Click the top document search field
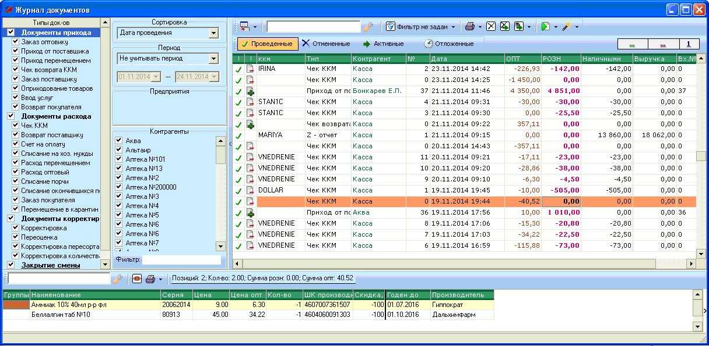The height and width of the screenshot is (346, 709). tap(314, 27)
